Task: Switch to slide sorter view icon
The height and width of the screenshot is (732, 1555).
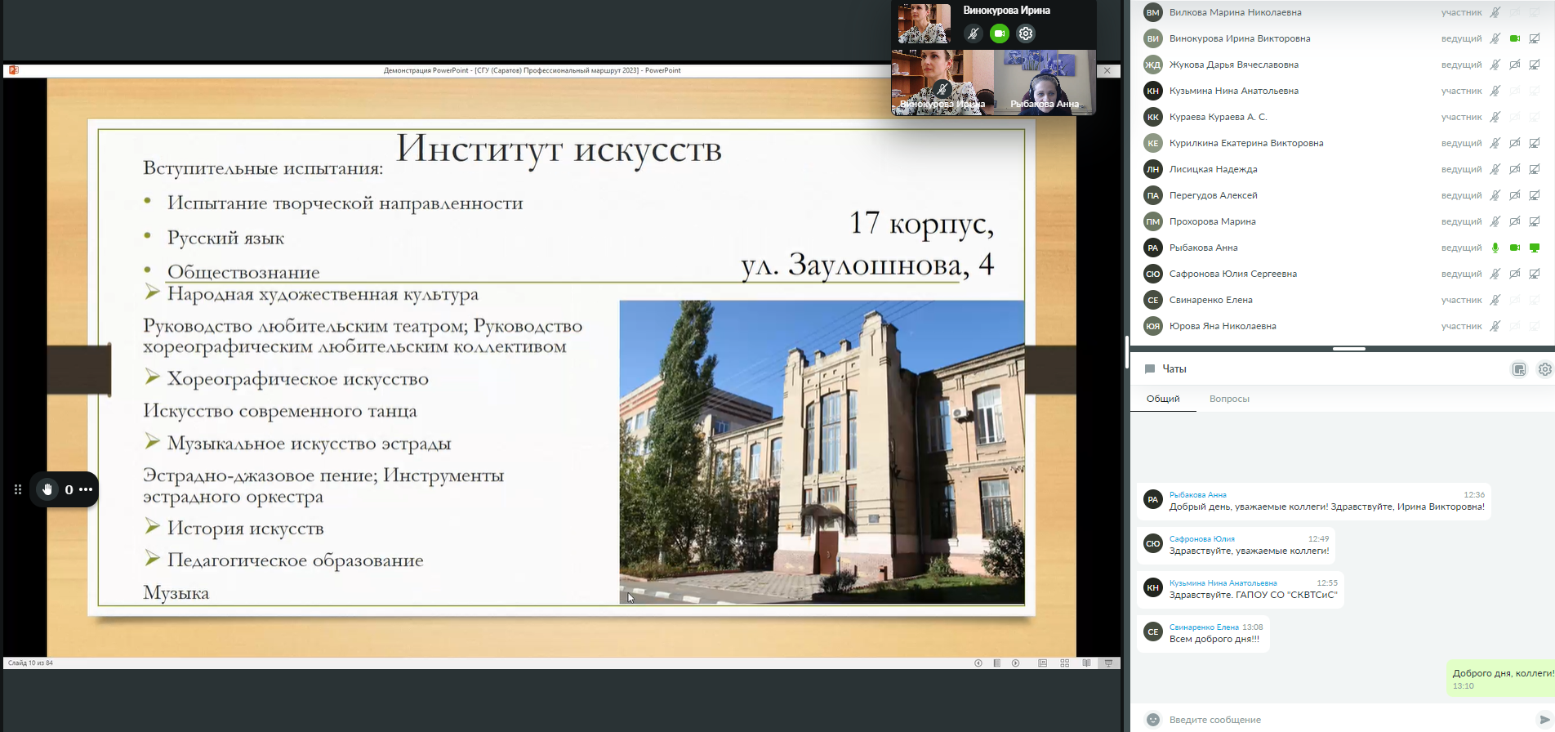Action: tap(1064, 663)
